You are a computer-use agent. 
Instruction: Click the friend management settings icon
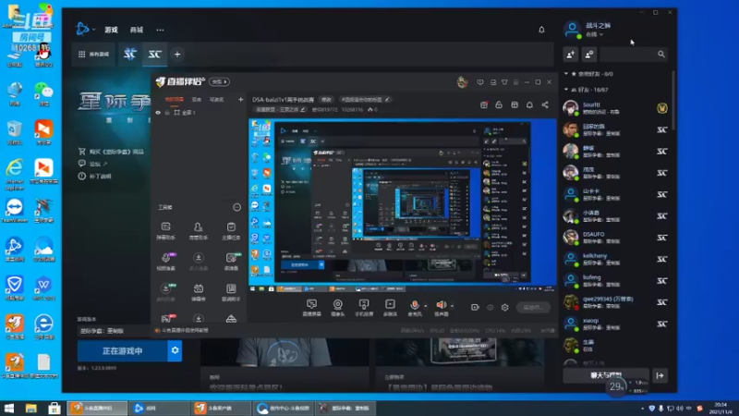click(x=589, y=55)
